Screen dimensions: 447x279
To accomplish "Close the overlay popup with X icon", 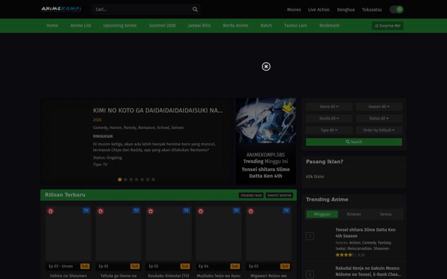I will [x=266, y=66].
